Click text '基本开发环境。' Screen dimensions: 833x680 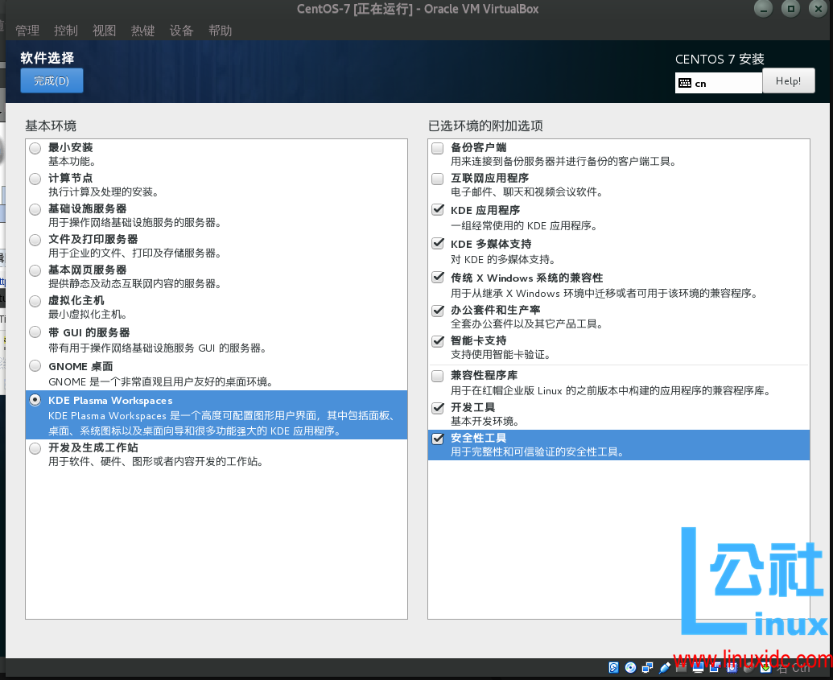[x=485, y=422]
